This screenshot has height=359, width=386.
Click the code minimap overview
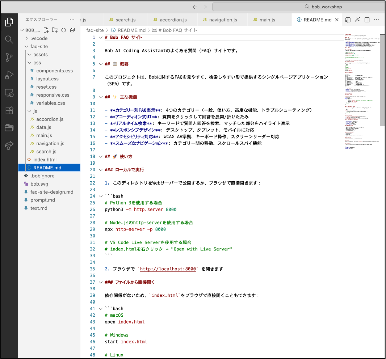point(362,92)
